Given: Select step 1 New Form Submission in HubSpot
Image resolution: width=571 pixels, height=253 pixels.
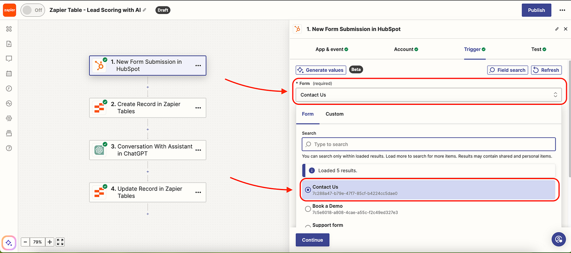Looking at the screenshot, I should tap(148, 65).
